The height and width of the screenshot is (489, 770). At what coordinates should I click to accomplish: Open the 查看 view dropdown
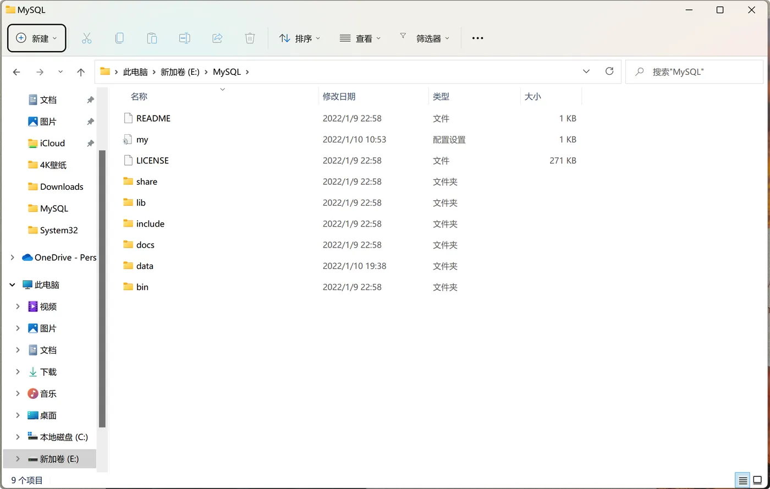point(360,38)
